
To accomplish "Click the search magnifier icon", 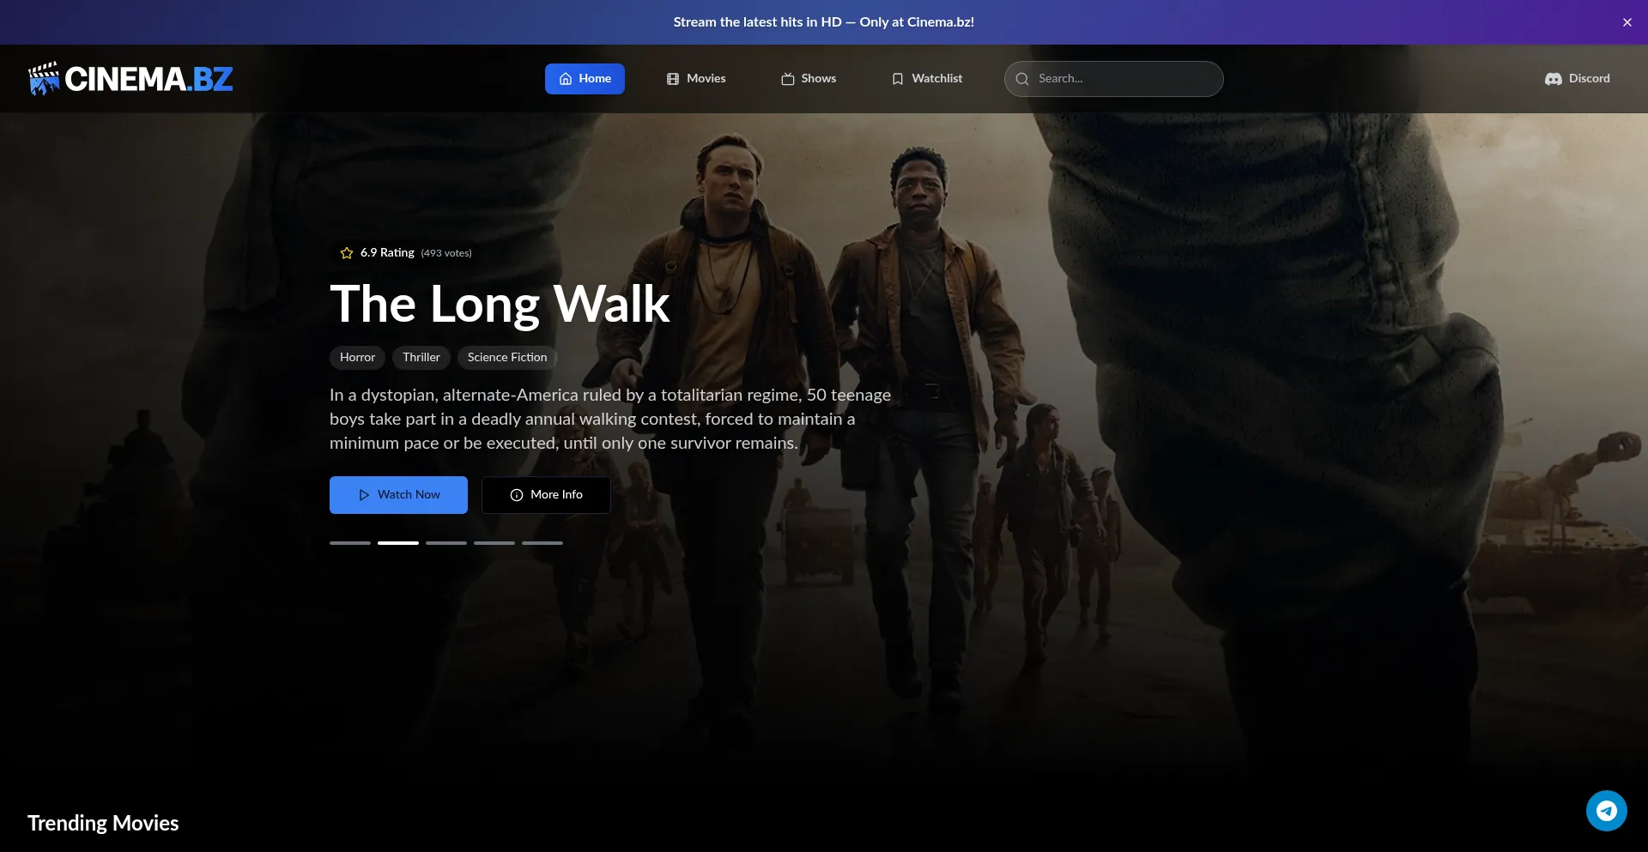I will click(x=1022, y=79).
